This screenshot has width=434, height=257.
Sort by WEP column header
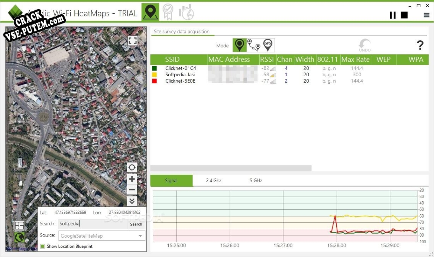pos(384,60)
